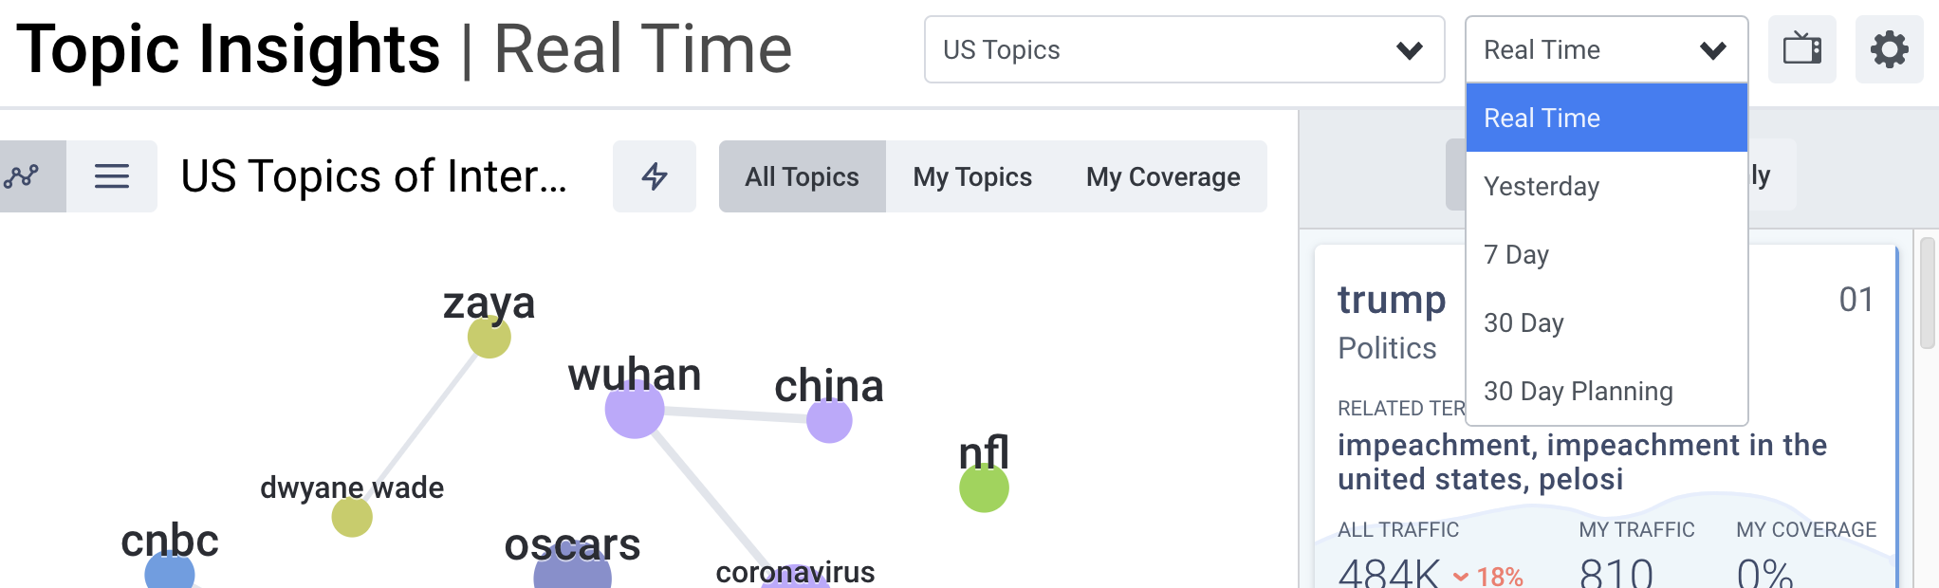Open the settings gear
The width and height of the screenshot is (1939, 588).
tap(1889, 49)
